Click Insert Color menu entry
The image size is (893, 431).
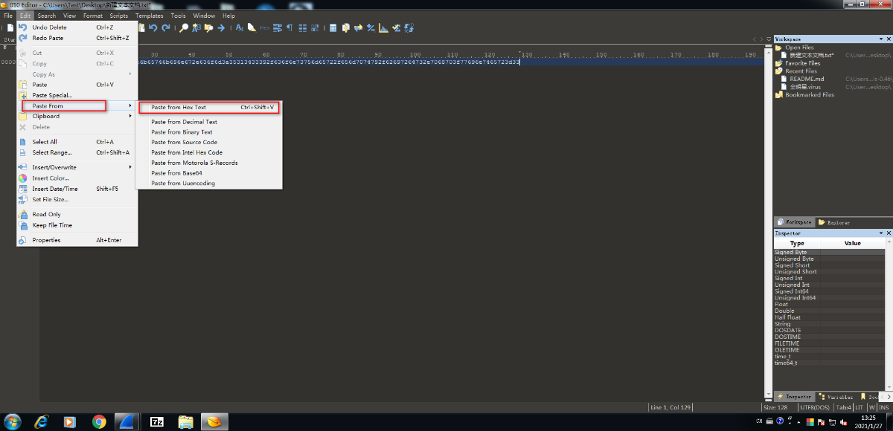tap(78, 178)
